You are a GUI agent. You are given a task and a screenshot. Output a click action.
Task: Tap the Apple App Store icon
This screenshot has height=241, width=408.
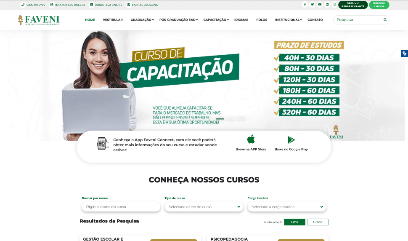pos(251,139)
